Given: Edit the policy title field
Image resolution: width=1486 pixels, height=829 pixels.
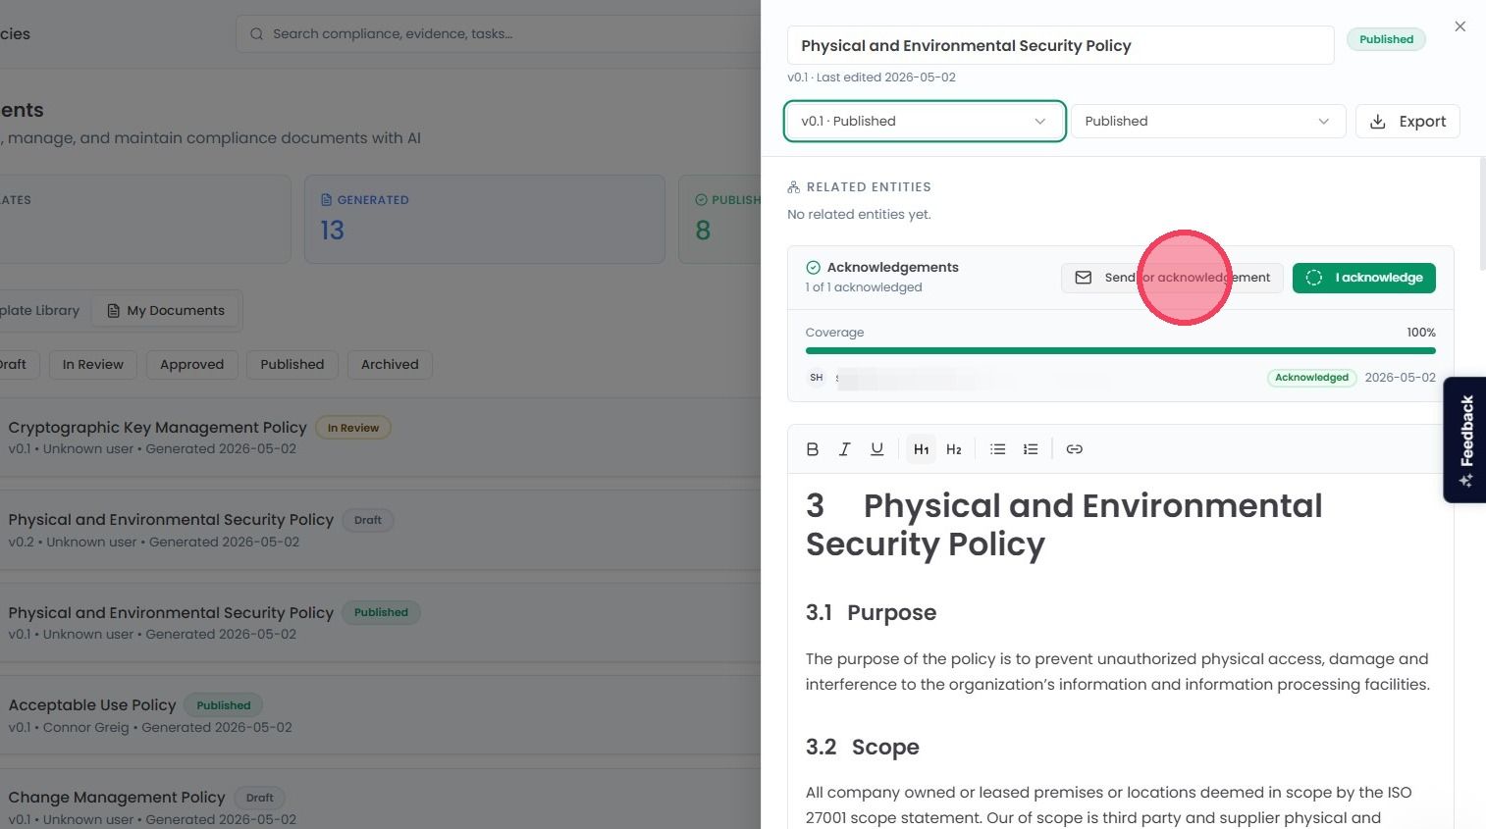Looking at the screenshot, I should coord(1060,46).
